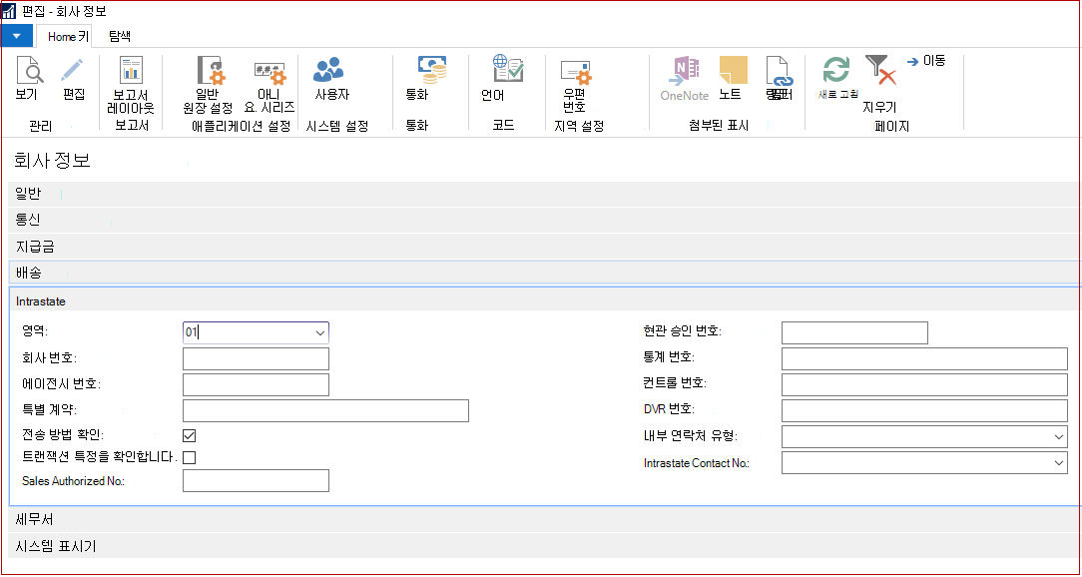Image resolution: width=1082 pixels, height=577 pixels.
Task: Click the 컨트롤 번호 input field
Action: tap(924, 384)
